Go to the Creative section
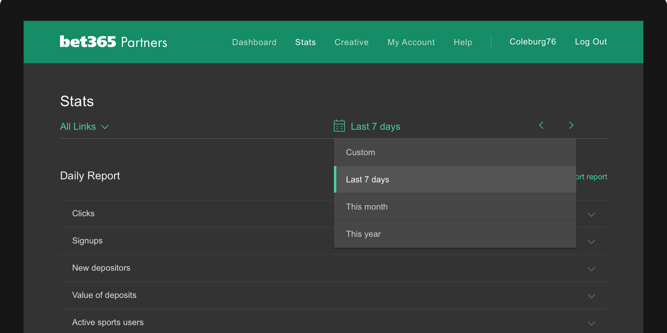This screenshot has width=667, height=333. coord(351,42)
